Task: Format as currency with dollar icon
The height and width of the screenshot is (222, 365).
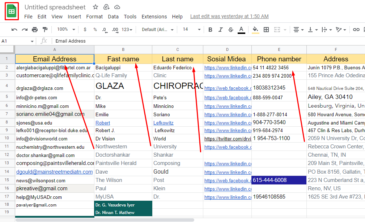Action: [85, 30]
